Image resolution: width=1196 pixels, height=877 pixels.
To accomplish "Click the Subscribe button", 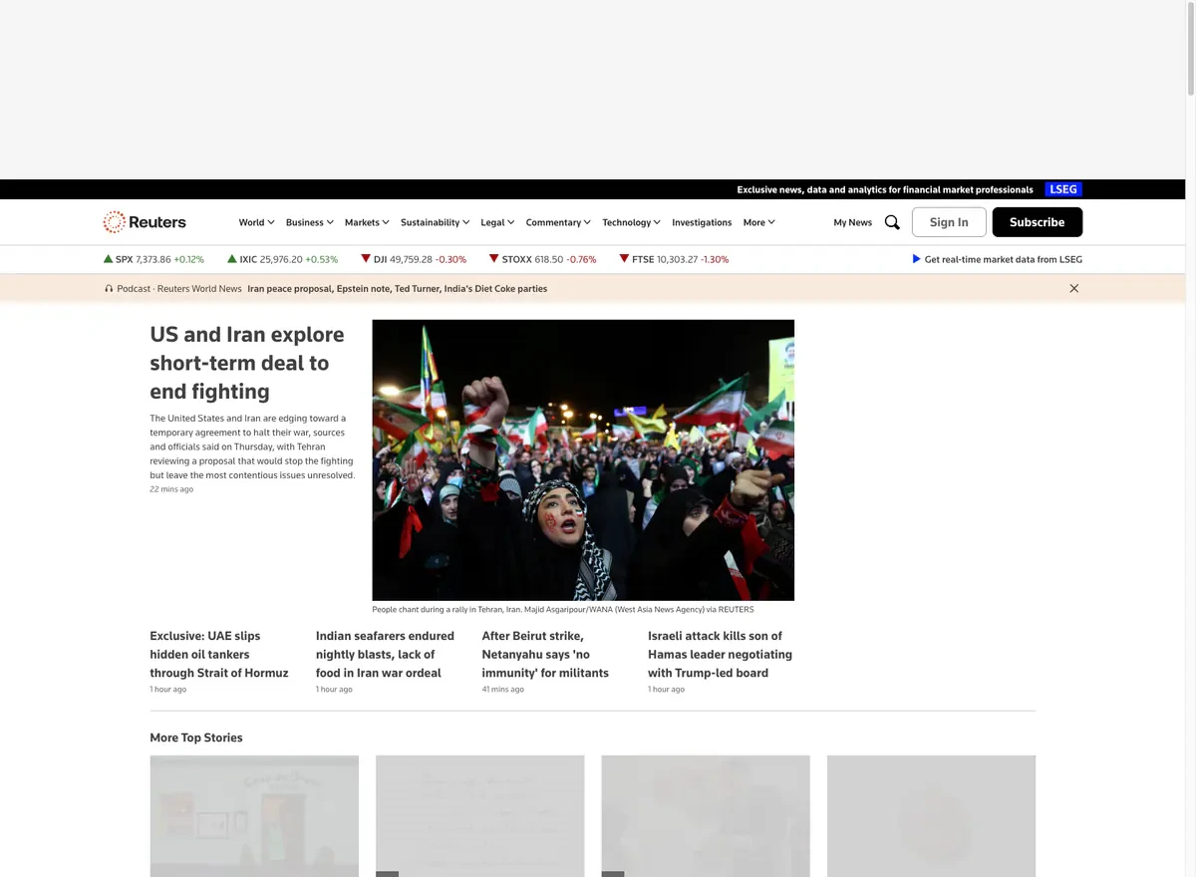I will pyautogui.click(x=1038, y=222).
